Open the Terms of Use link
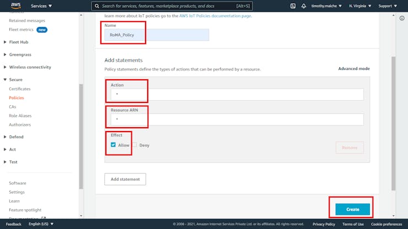 click(x=353, y=224)
